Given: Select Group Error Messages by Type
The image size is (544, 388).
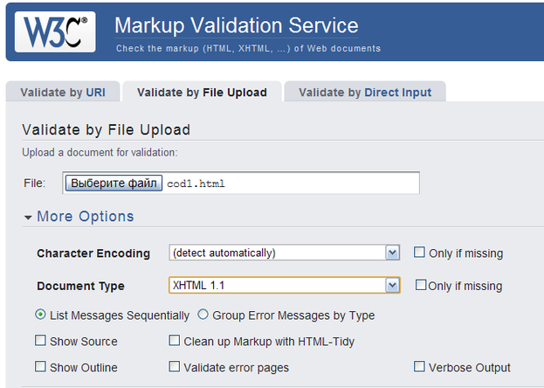Looking at the screenshot, I should coord(203,315).
